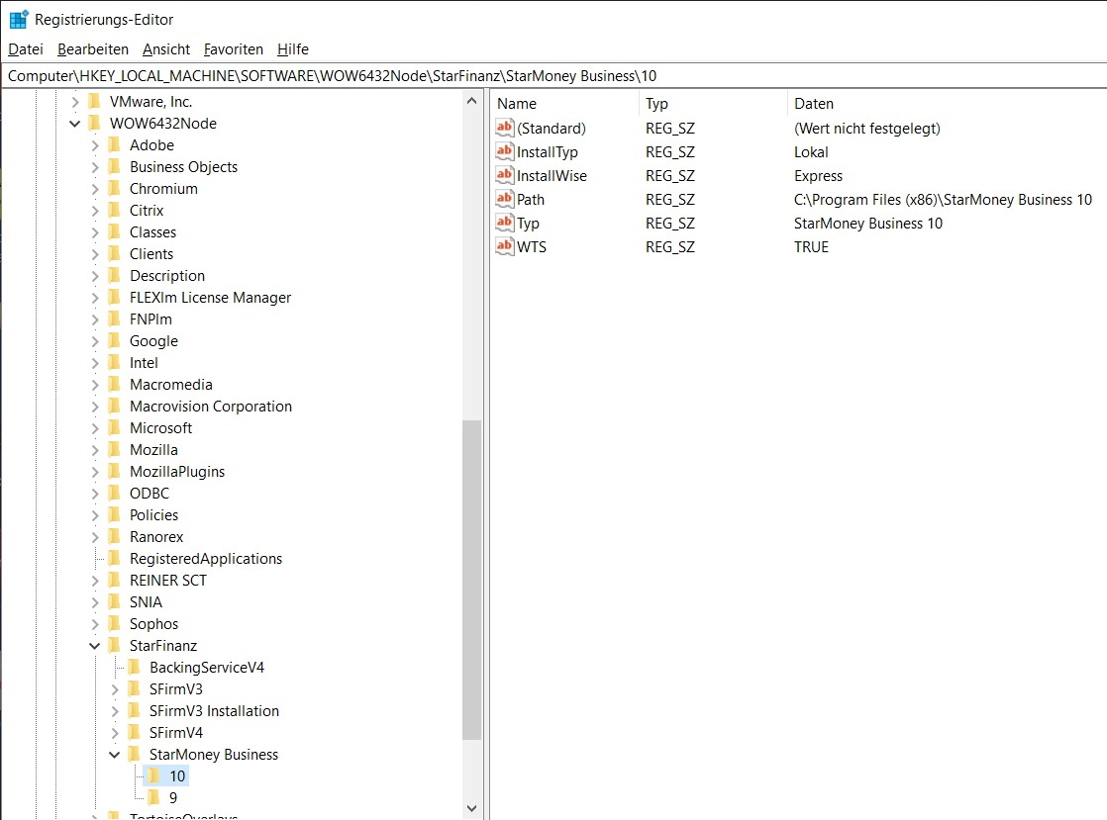Click the tree vertical scrollbar thumb

pyautogui.click(x=471, y=580)
